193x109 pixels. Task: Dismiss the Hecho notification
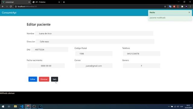pyautogui.click(x=189, y=12)
